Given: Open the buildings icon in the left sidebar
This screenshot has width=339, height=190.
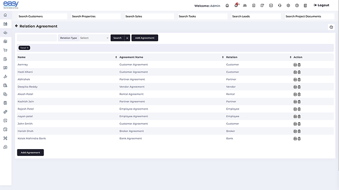Looking at the screenshot, I should (x=6, y=24).
